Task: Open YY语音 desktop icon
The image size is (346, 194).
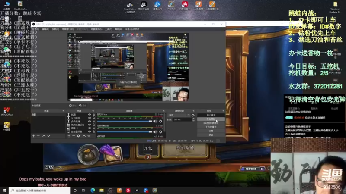Action: 6,126
